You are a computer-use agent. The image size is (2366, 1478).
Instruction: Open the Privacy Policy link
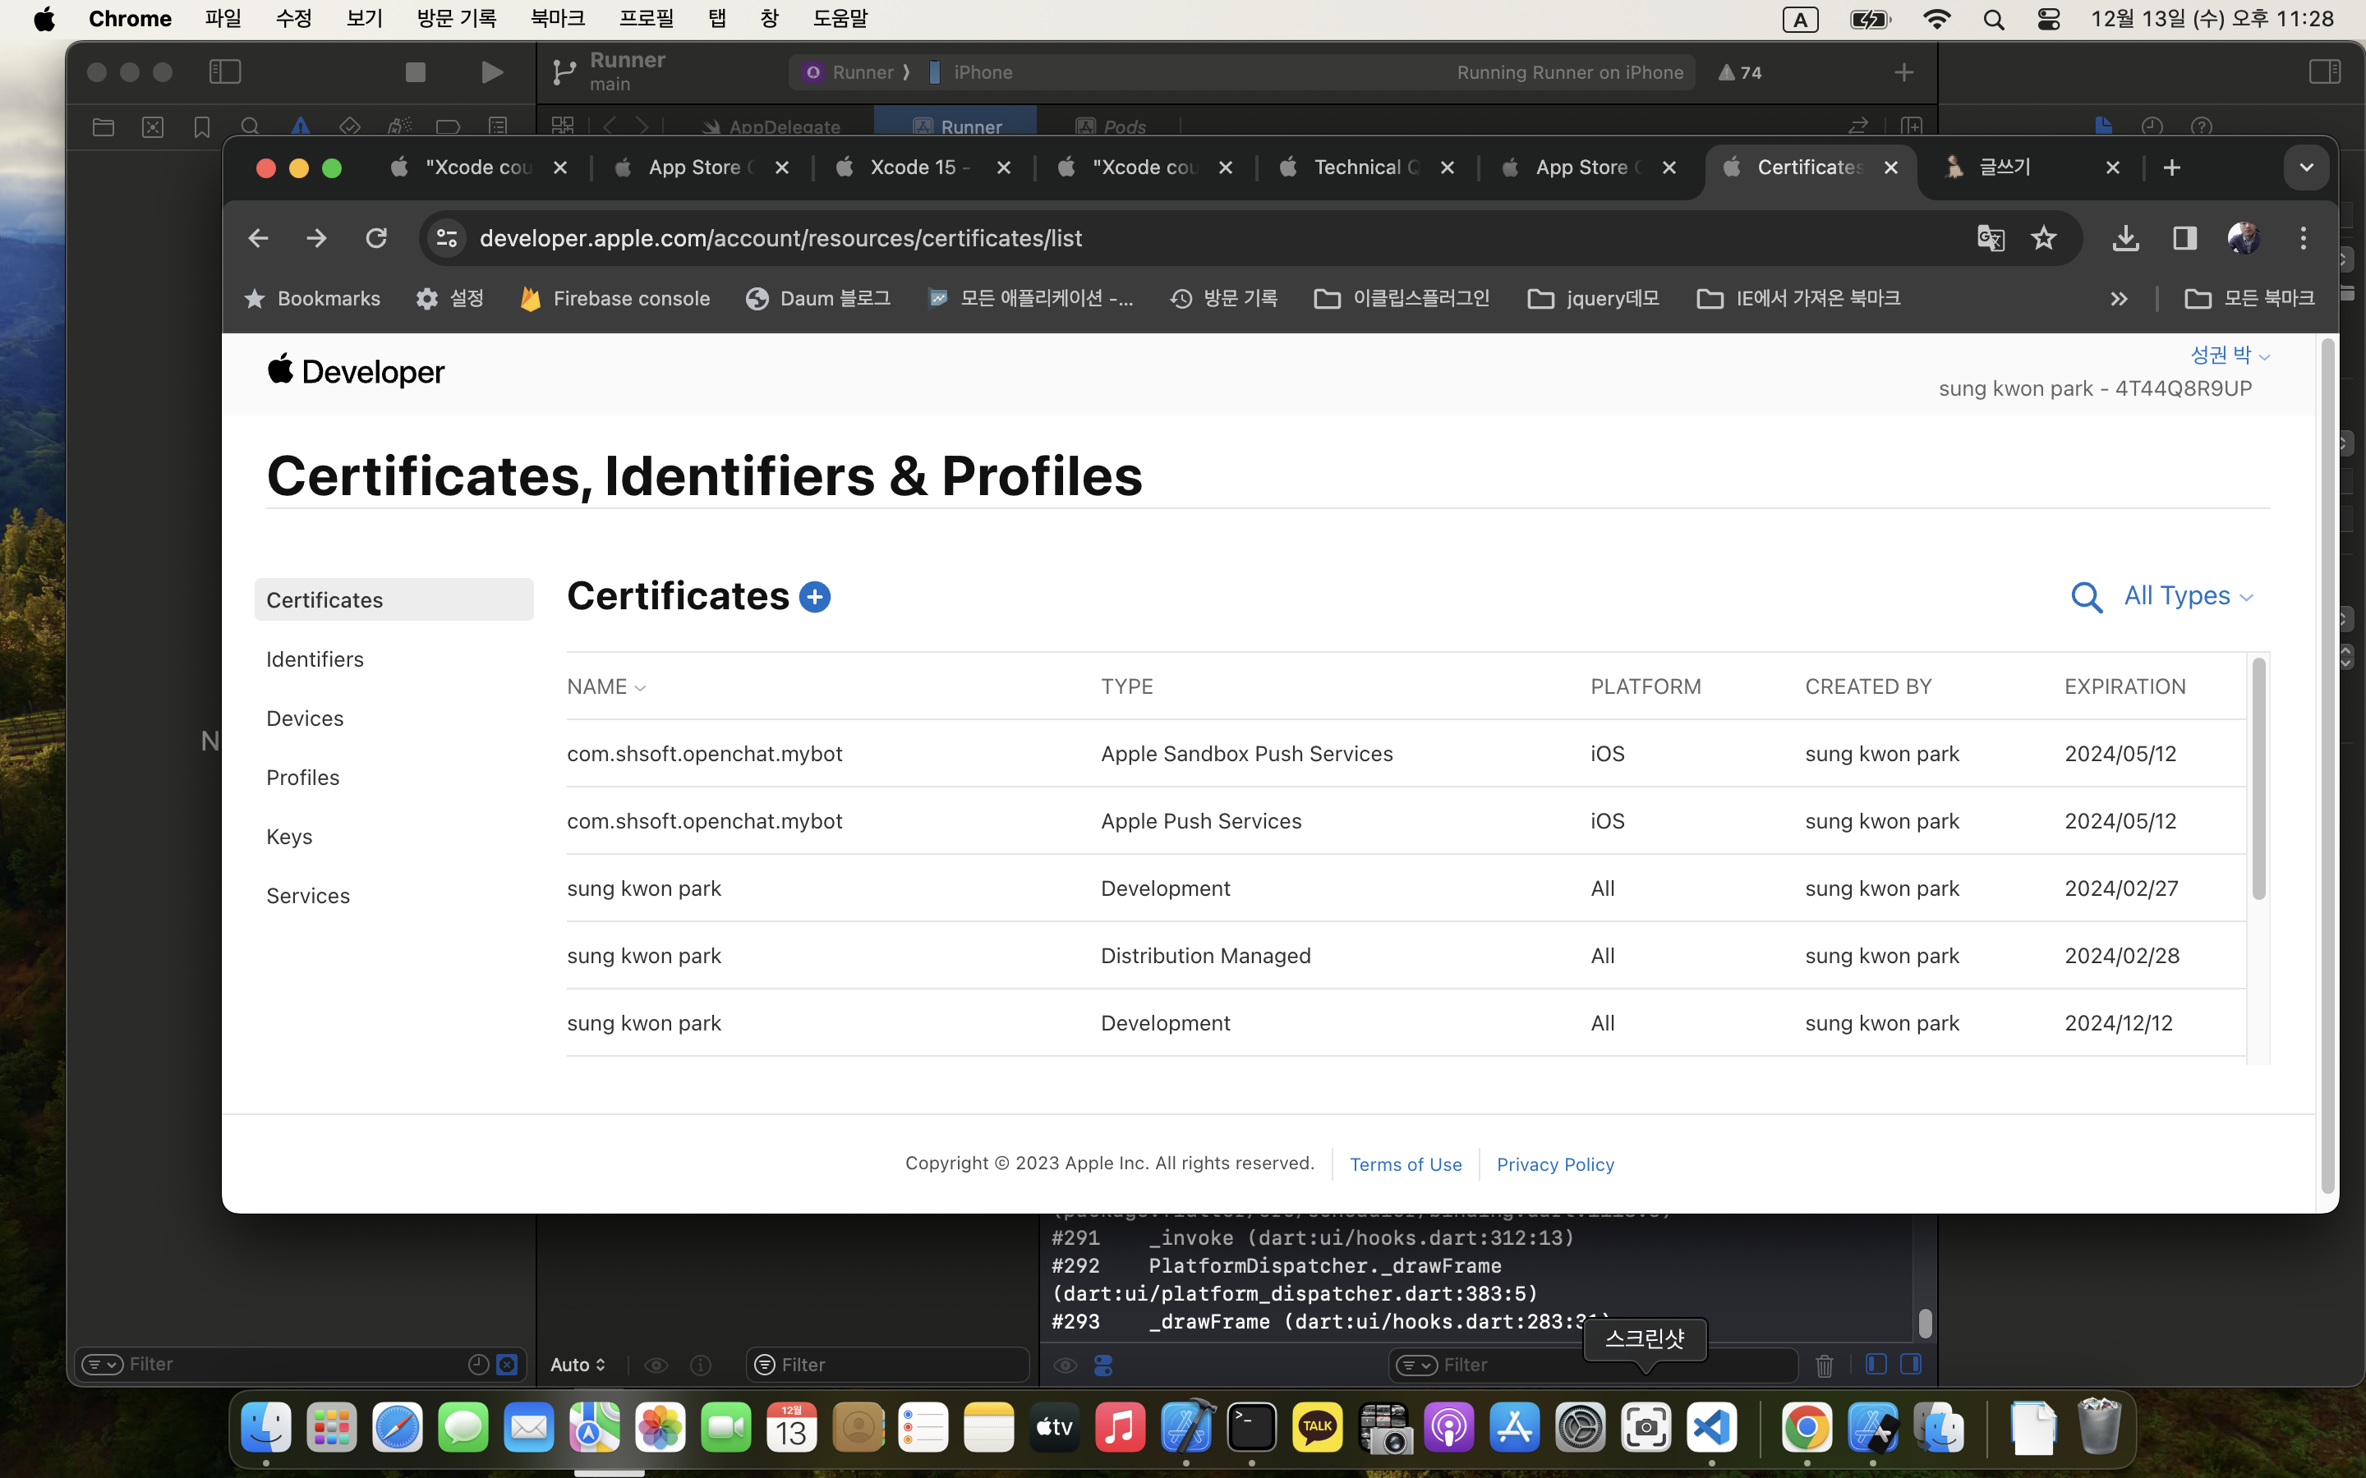(1554, 1164)
